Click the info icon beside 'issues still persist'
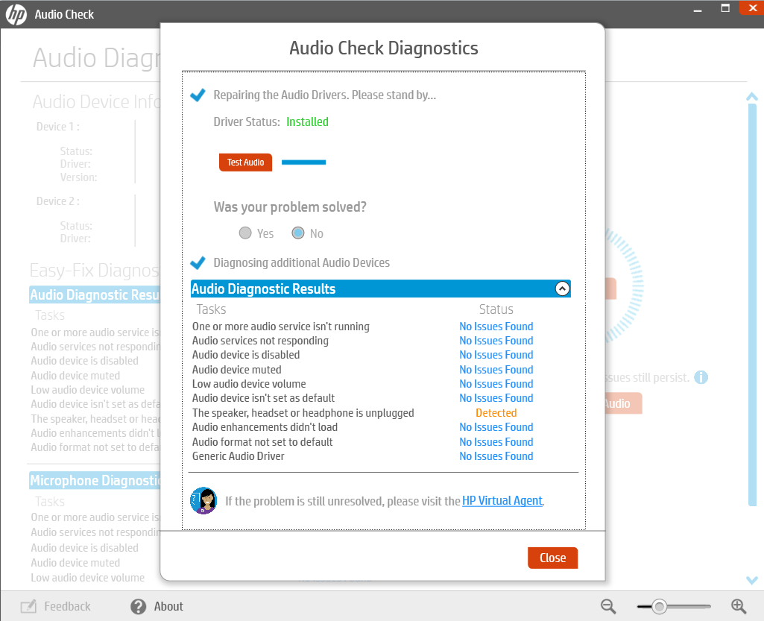 click(701, 377)
